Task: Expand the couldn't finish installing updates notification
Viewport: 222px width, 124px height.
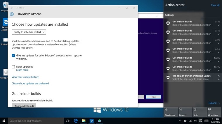Action: [218, 79]
